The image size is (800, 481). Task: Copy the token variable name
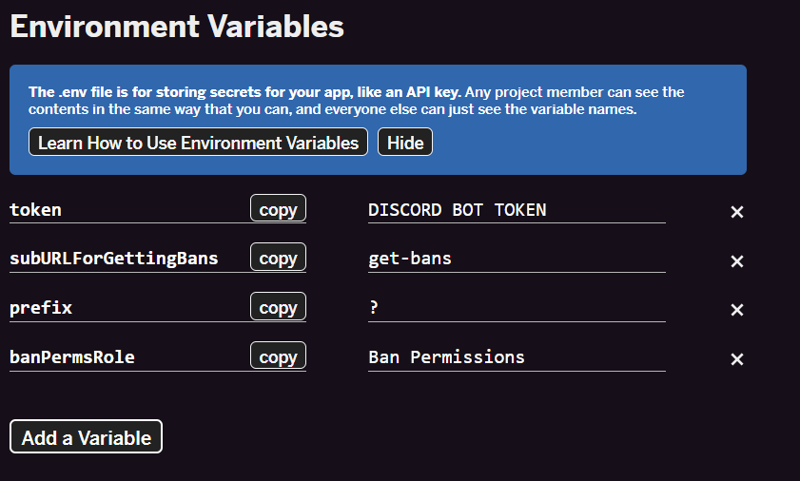point(278,208)
